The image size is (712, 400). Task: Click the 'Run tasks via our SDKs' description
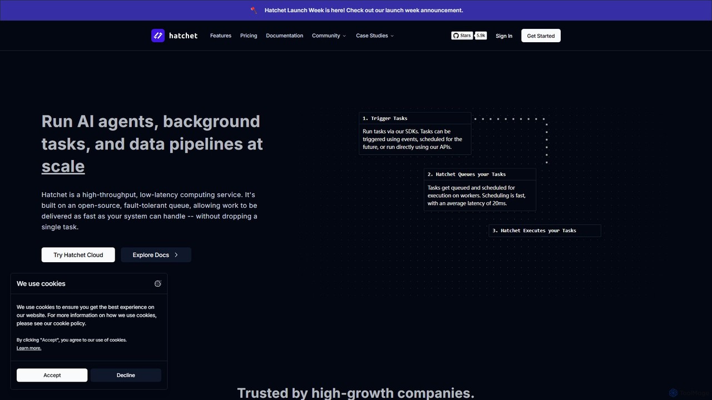click(x=413, y=139)
